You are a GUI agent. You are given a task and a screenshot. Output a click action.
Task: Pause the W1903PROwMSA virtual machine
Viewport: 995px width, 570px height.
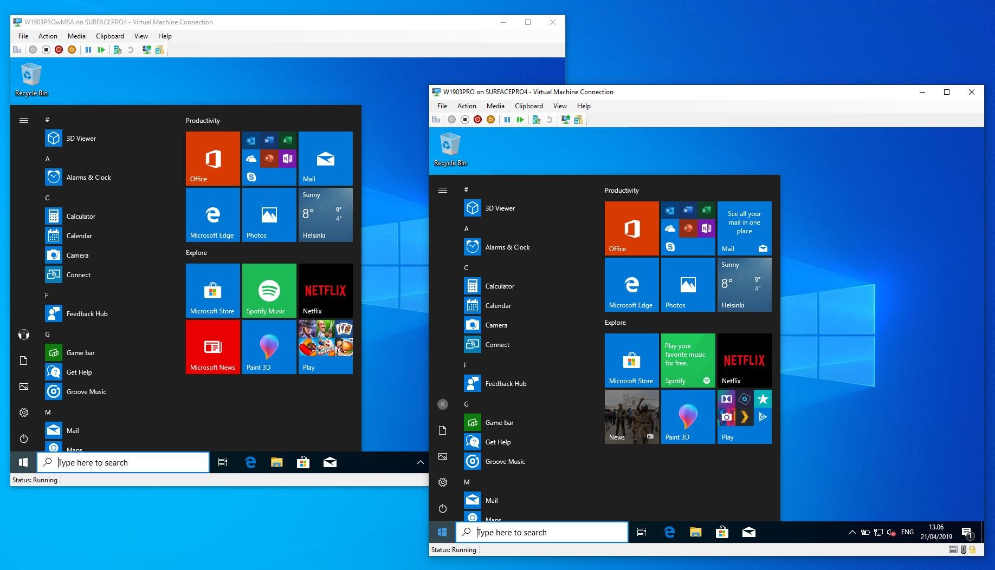[88, 50]
